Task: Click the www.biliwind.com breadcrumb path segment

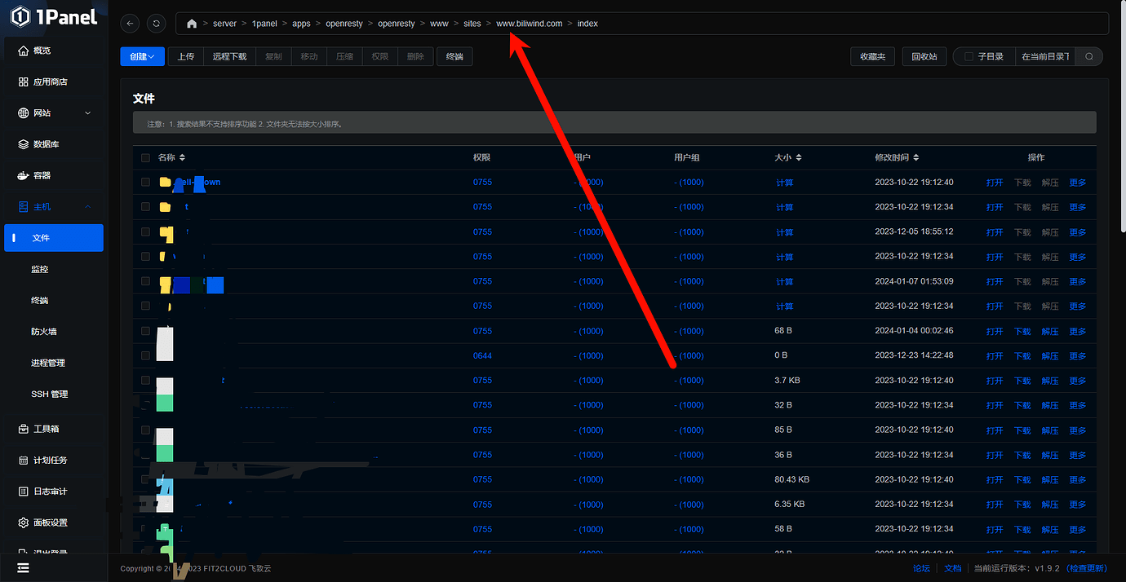Action: click(x=529, y=24)
